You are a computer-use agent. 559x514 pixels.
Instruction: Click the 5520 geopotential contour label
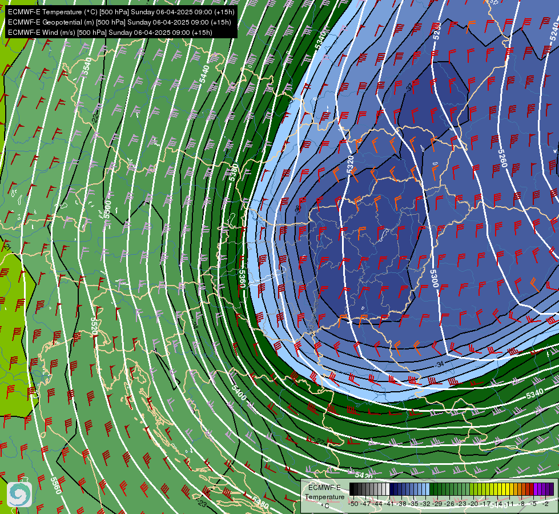[x=94, y=326]
